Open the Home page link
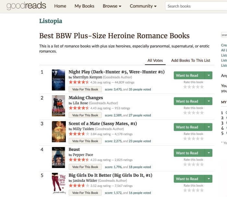Image resolution: width=227 pixels, height=197 pixels. click(x=60, y=6)
